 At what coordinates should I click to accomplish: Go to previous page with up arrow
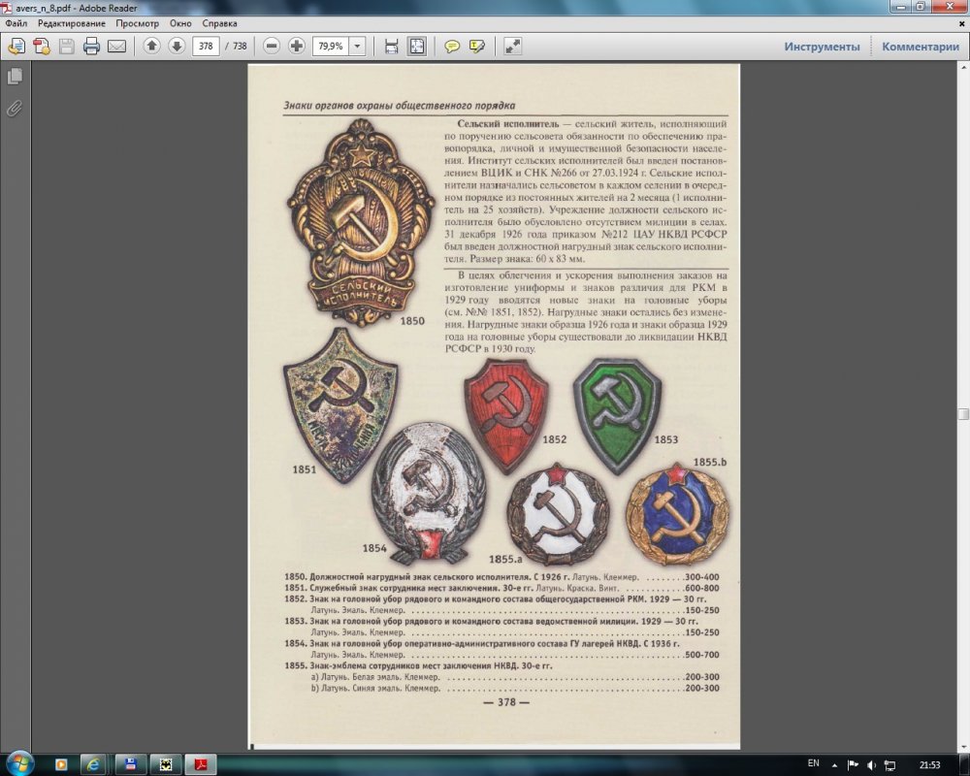click(x=151, y=46)
